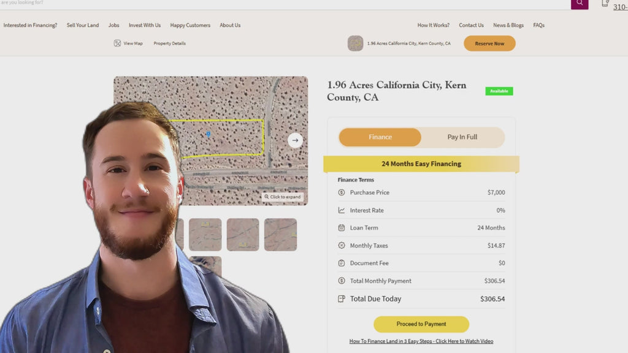Select the Finance payment option
Viewport: 628px width, 353px height.
click(x=380, y=137)
